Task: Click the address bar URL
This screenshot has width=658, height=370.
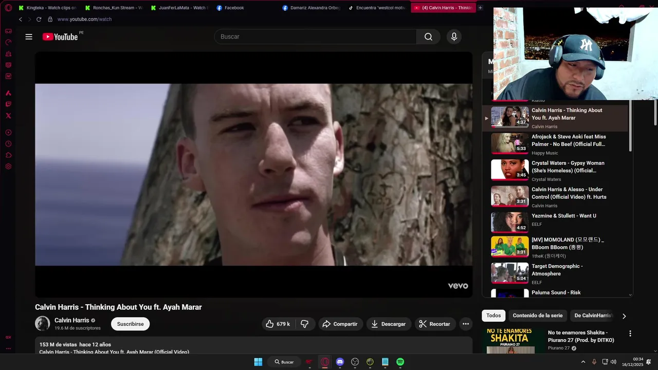Action: pos(84,19)
